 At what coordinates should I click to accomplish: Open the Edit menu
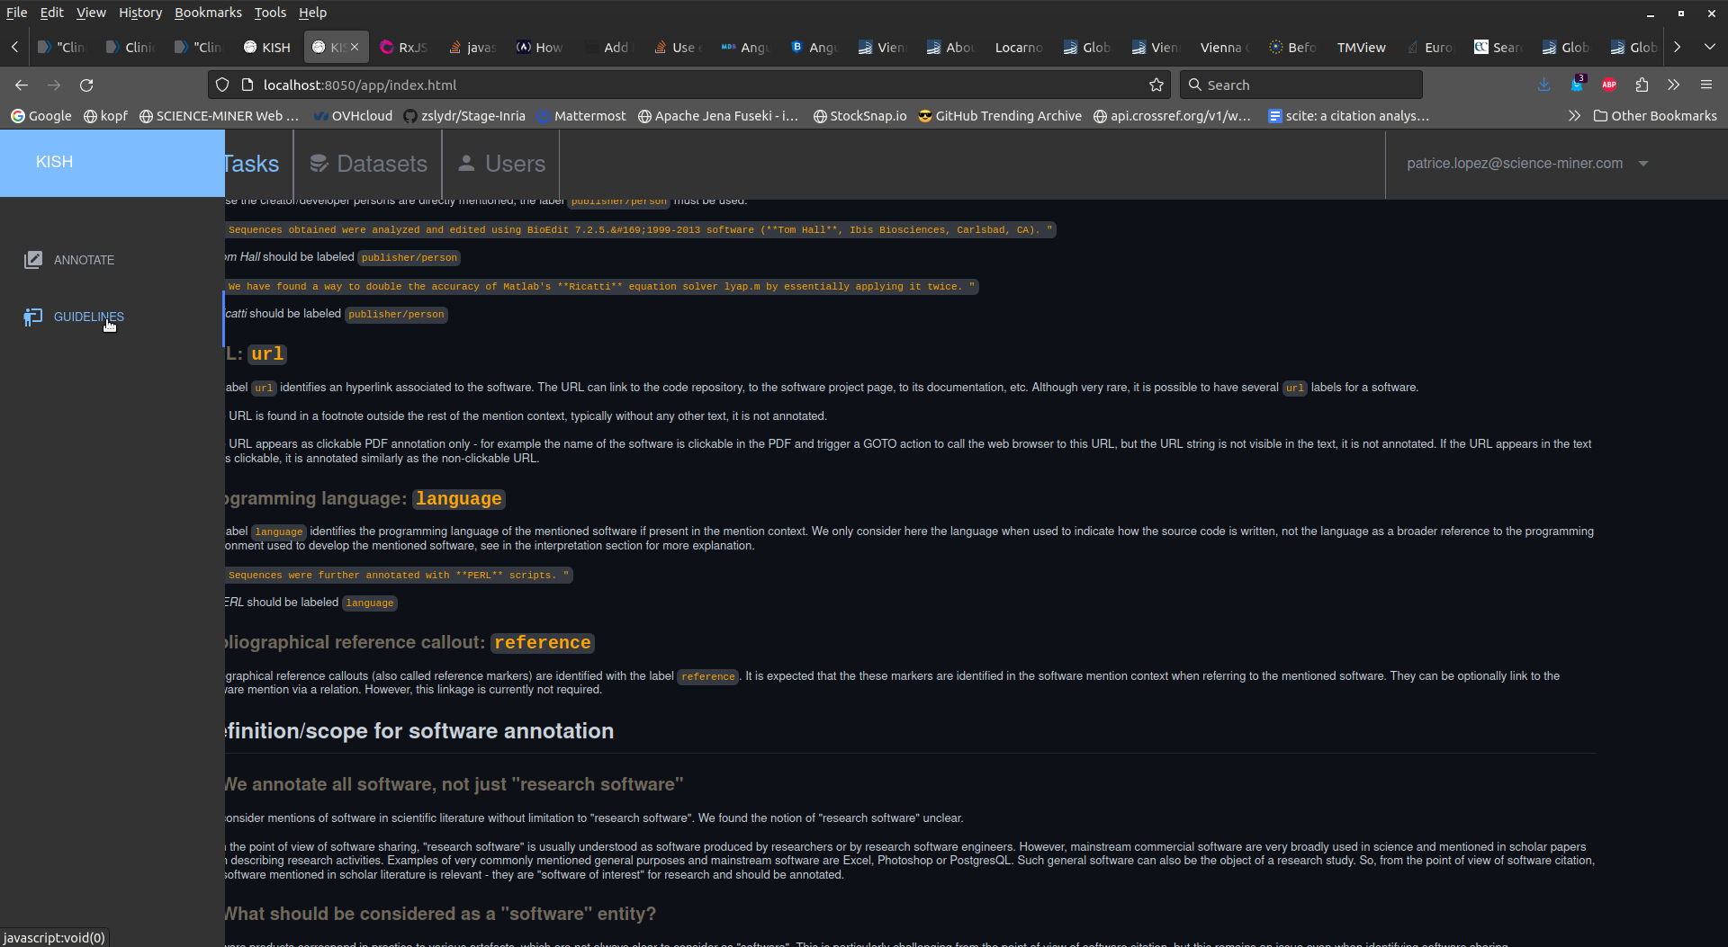[51, 13]
